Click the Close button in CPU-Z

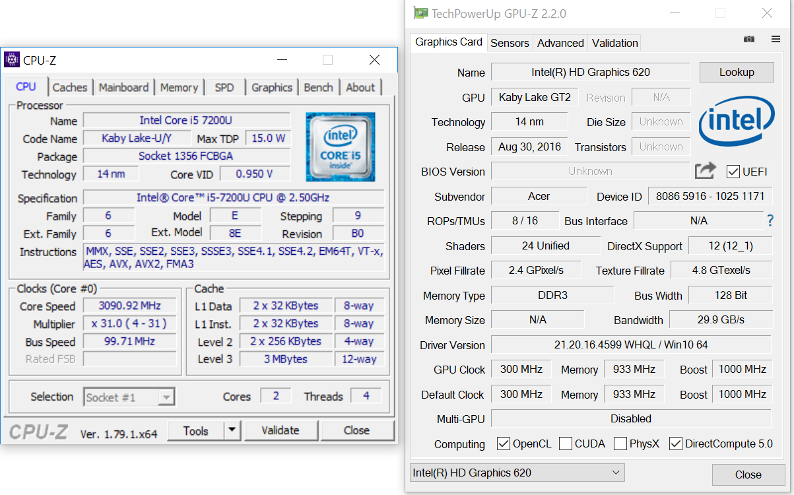coord(356,430)
